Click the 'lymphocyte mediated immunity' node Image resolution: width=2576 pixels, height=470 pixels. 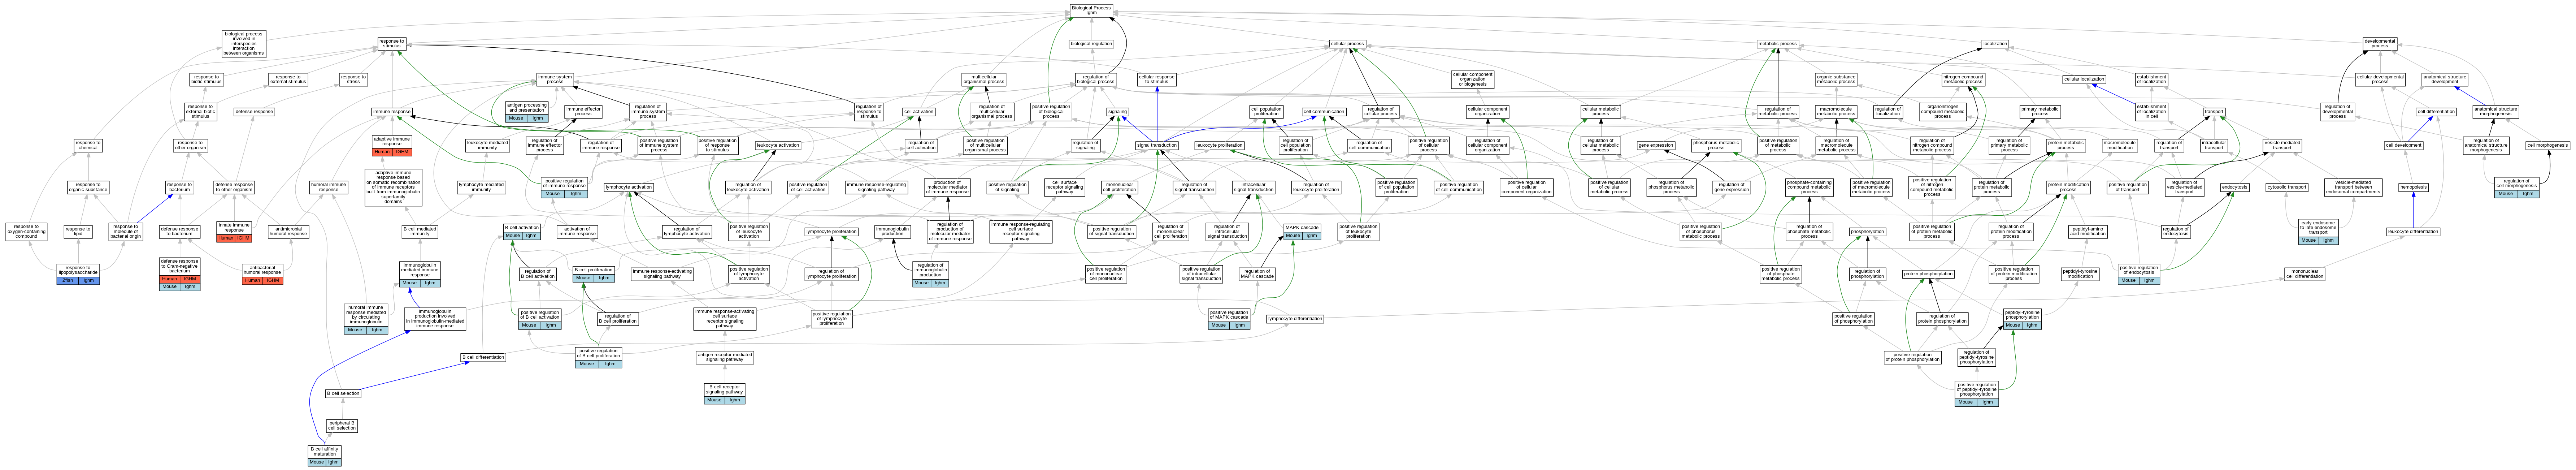point(481,187)
